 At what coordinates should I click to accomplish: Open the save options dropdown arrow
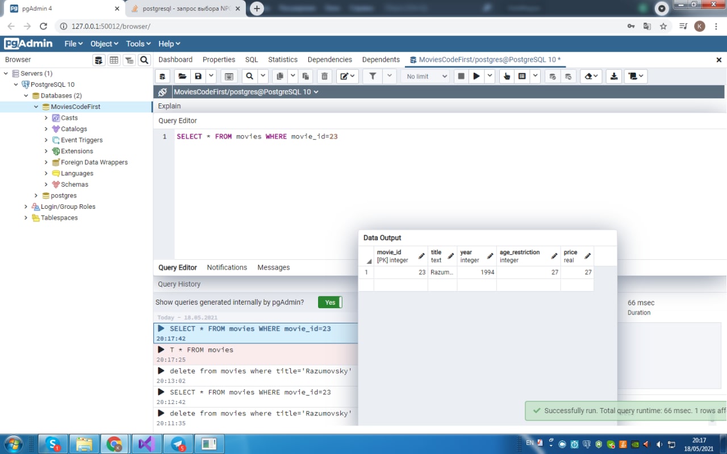(x=211, y=76)
